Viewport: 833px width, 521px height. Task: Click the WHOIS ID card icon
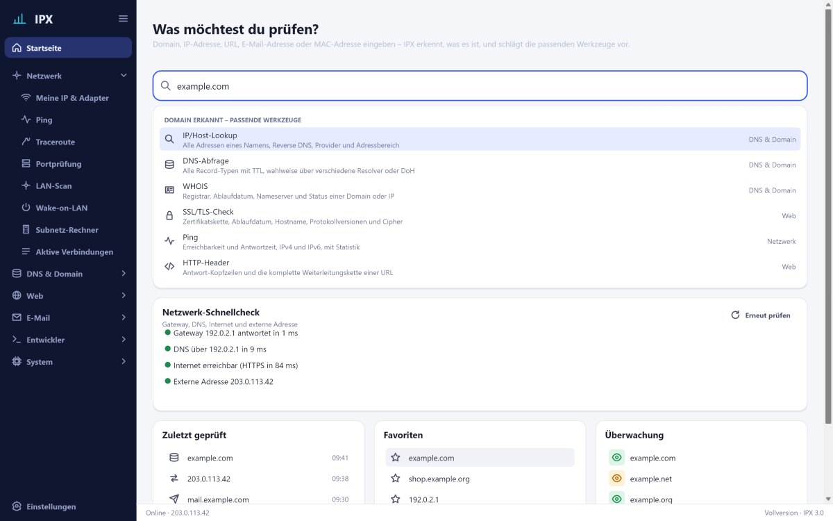click(169, 190)
